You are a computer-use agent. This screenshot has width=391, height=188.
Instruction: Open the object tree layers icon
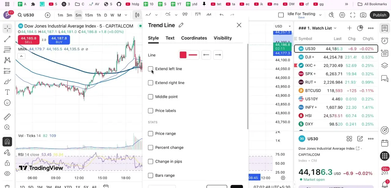(385, 66)
